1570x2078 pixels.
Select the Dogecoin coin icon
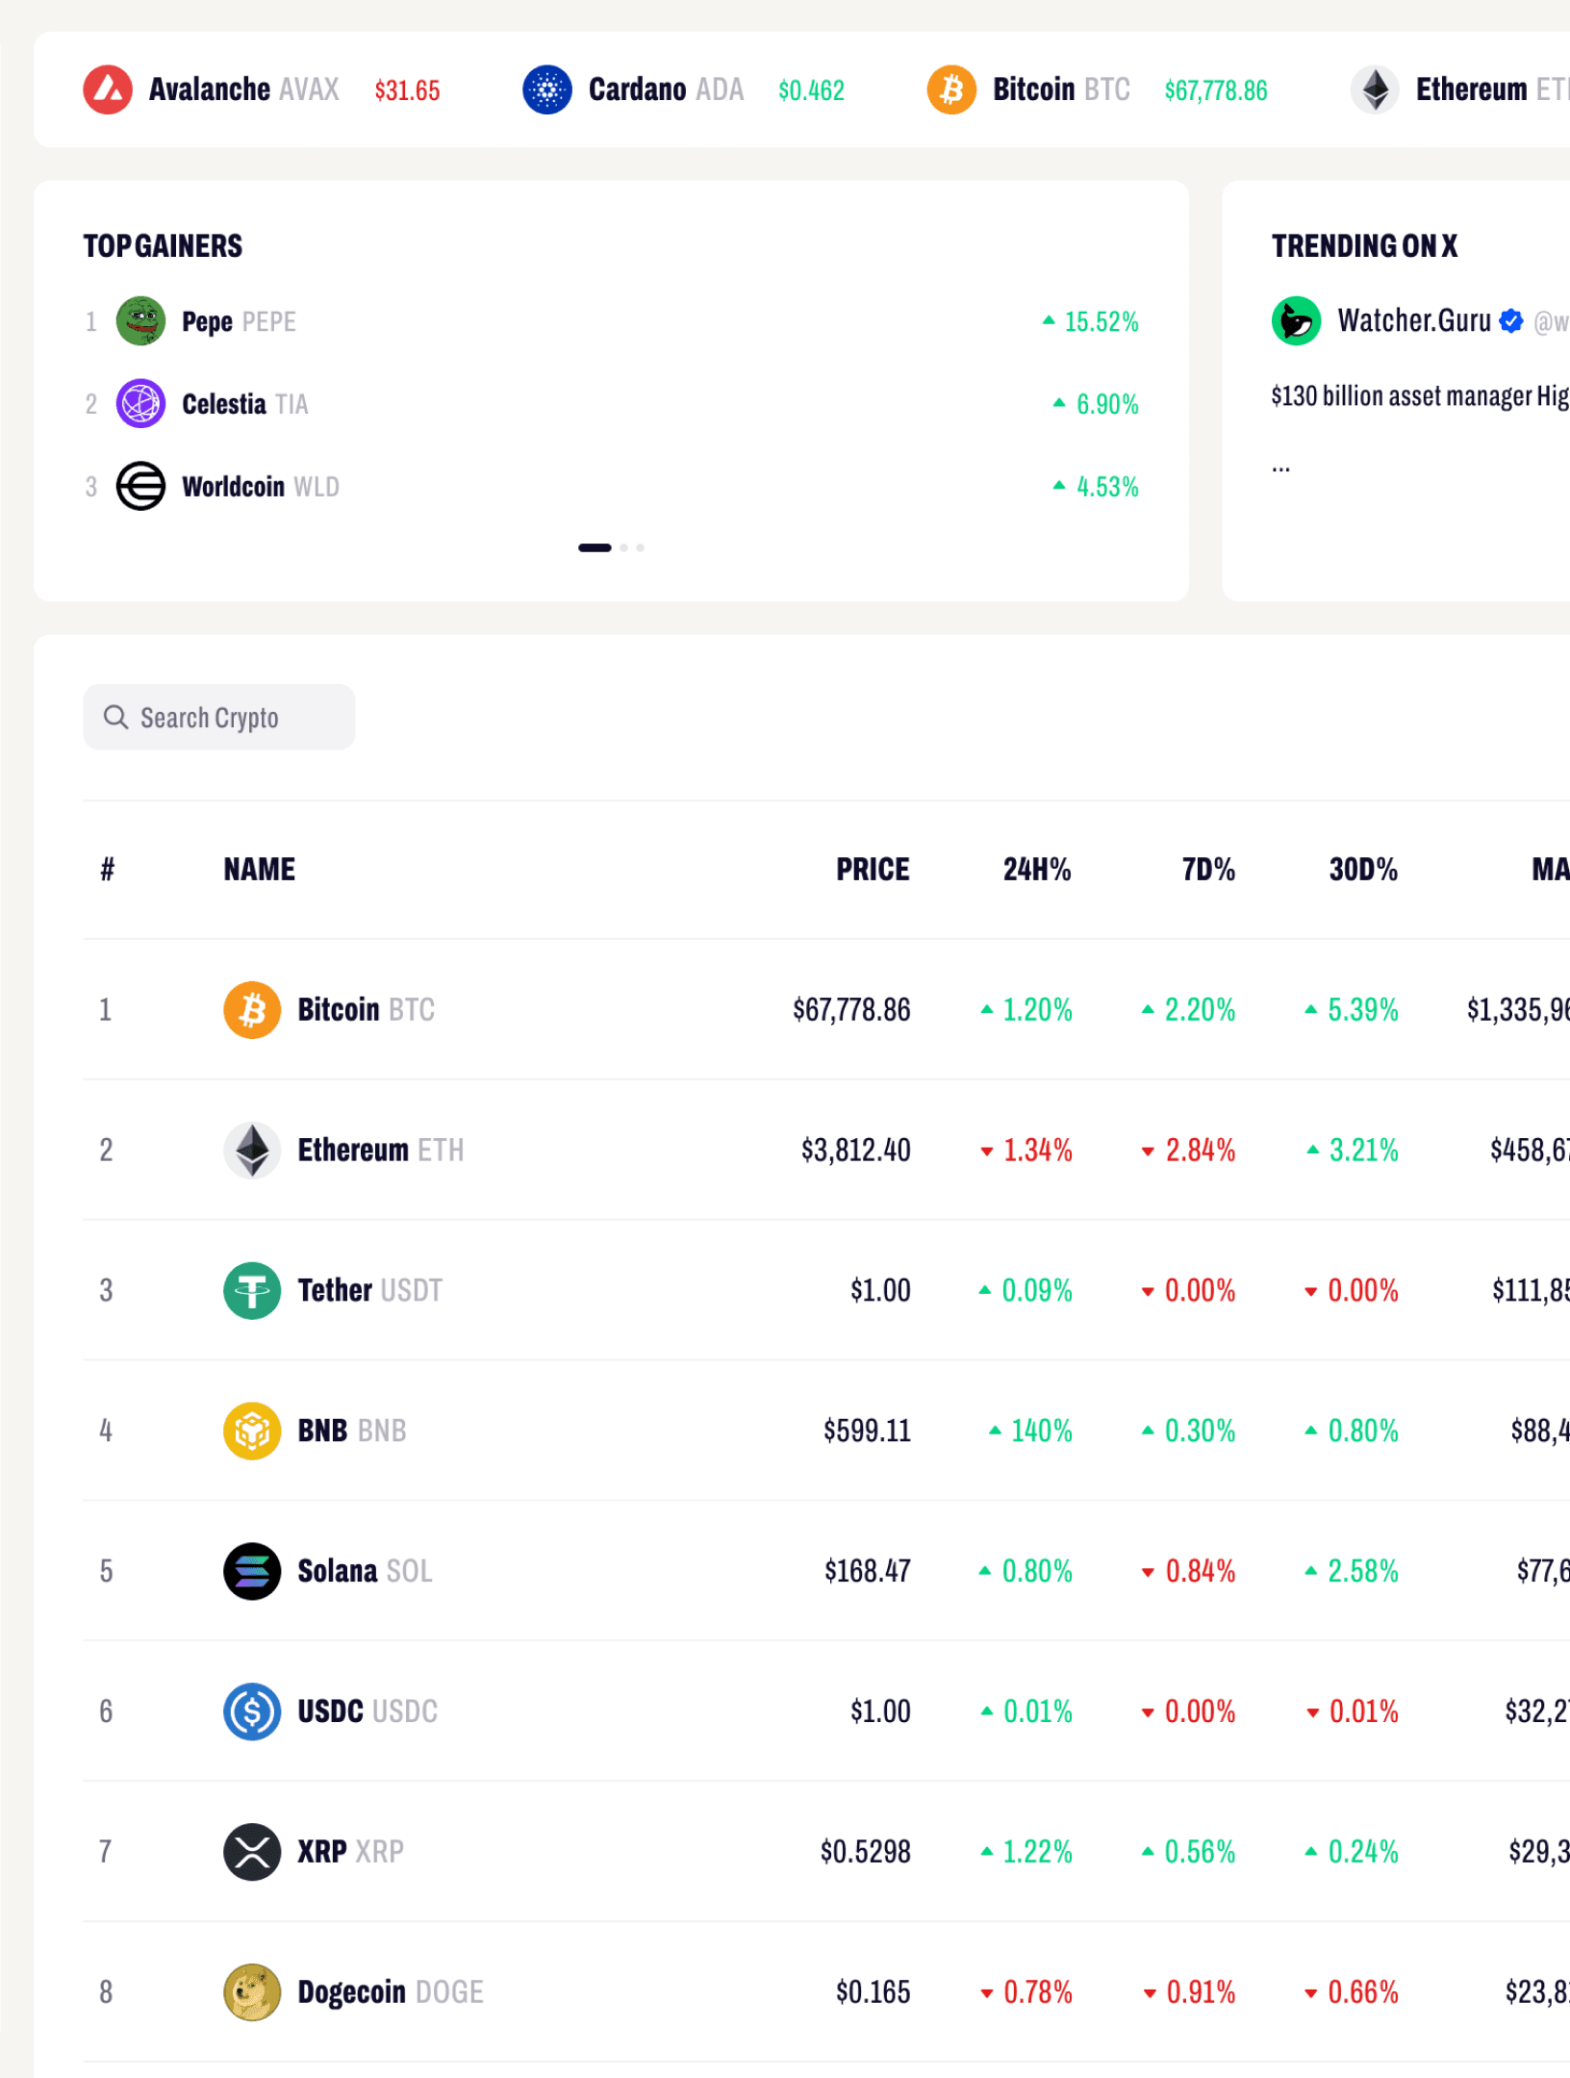tap(251, 1991)
